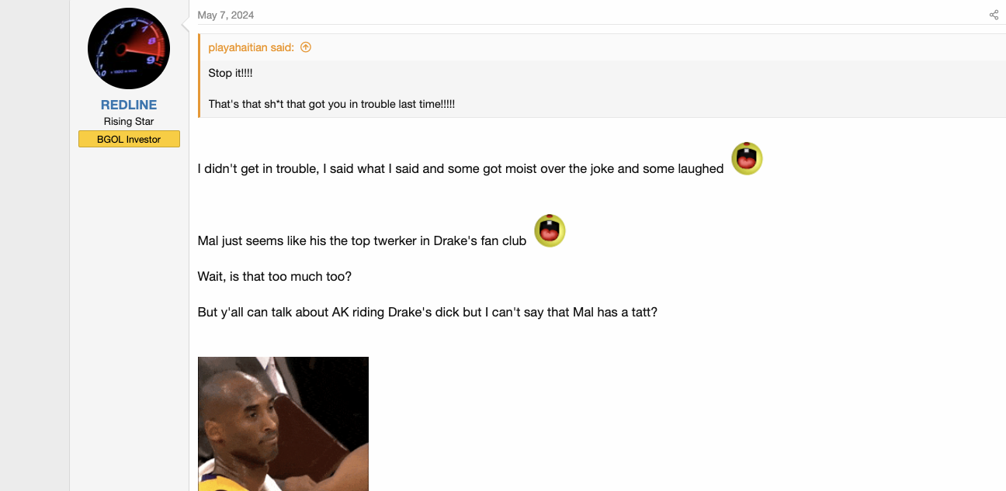Click the Rising Star user title
Screen dimensions: 1006x491
pos(129,122)
